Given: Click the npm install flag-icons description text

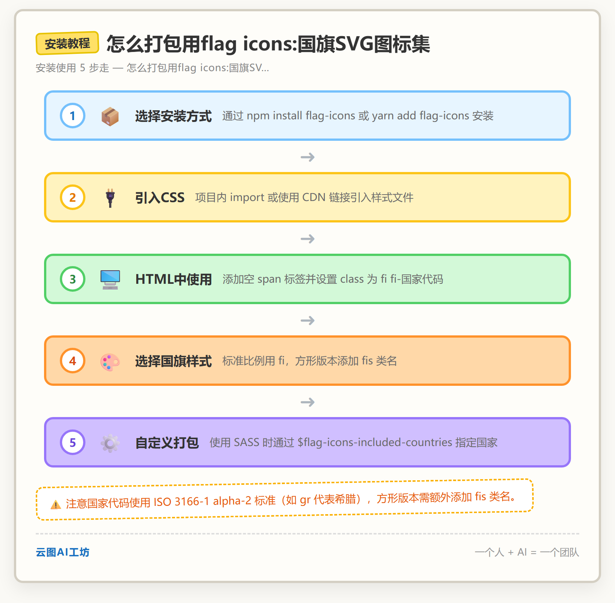Looking at the screenshot, I should [358, 116].
